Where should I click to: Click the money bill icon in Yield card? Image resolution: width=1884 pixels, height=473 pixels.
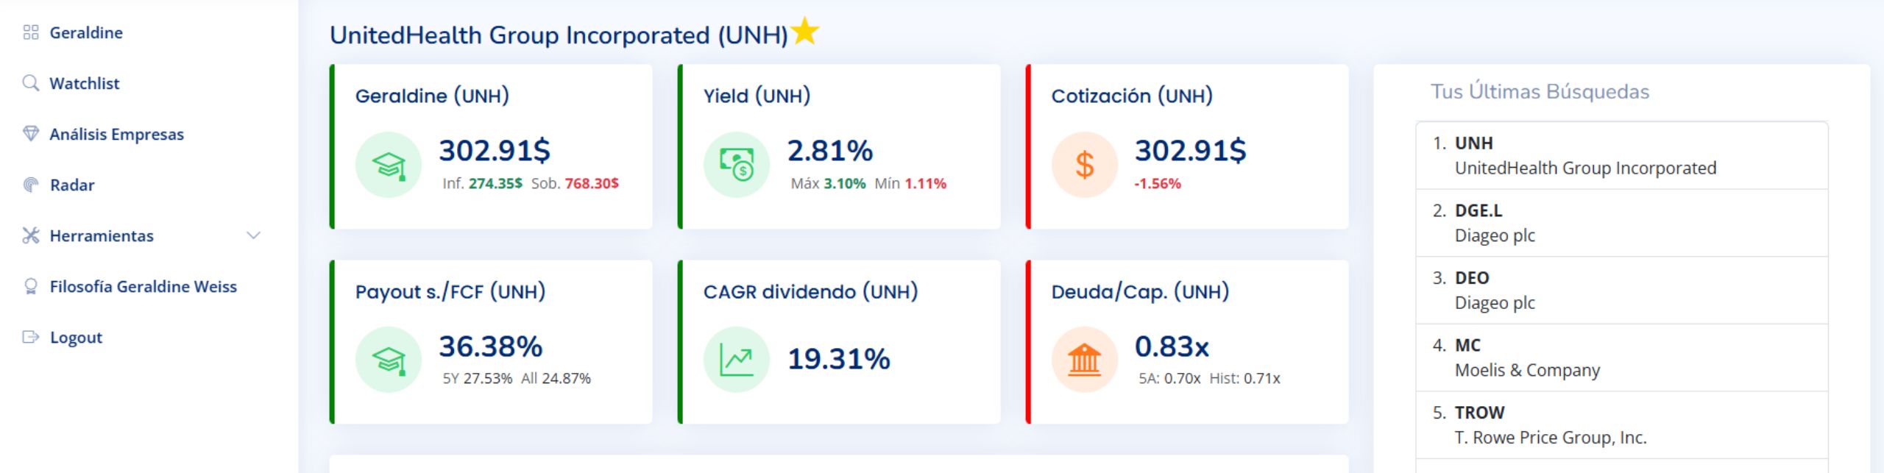736,165
